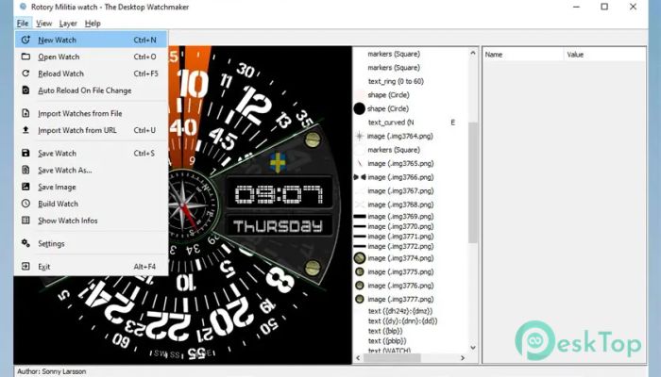Viewport: 661px width, 377px height.
Task: Click the Exit door icon
Action: coord(25,267)
